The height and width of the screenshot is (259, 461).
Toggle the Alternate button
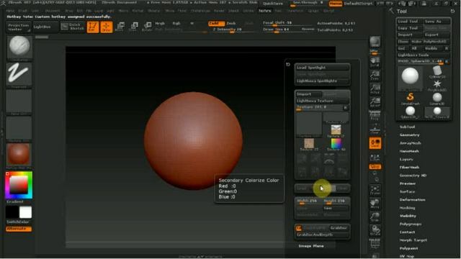click(x=19, y=229)
